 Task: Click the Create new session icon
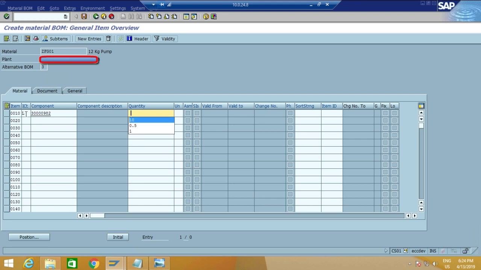[186, 16]
